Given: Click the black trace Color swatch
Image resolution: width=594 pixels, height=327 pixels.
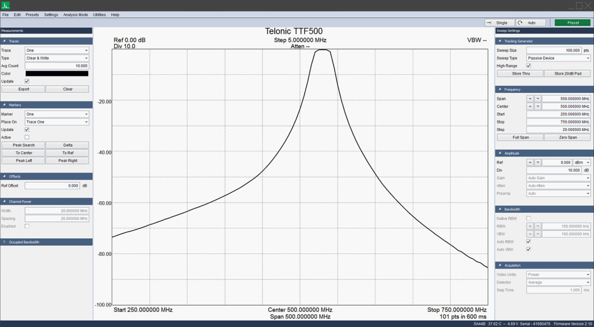Looking at the screenshot, I should click(x=56, y=74).
